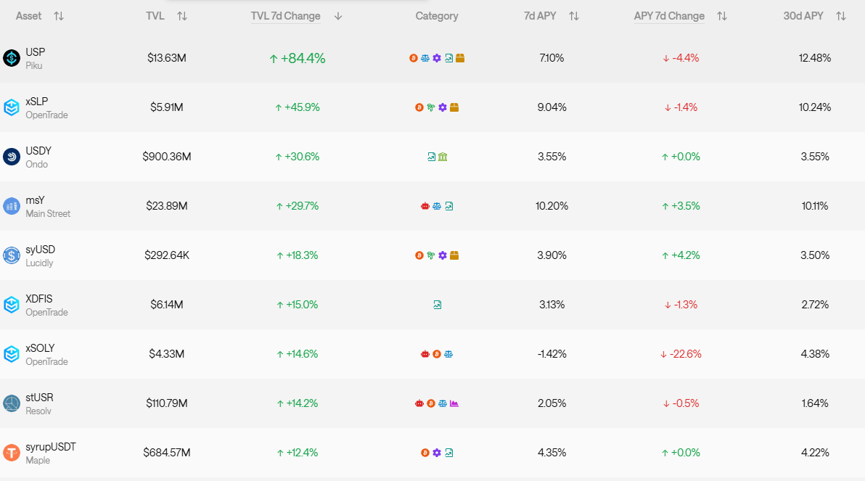Click the pink chart icon in stUSR row
Screen dimensions: 865x481
454,404
